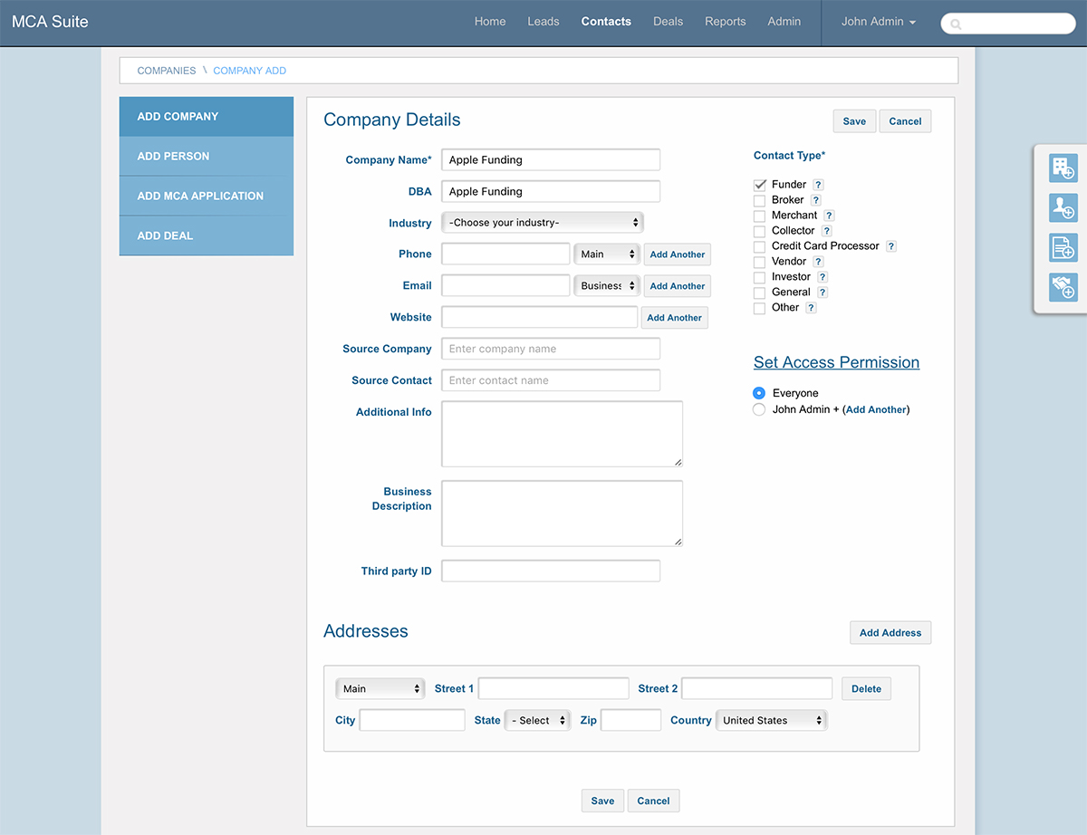Focus the Source Company field
This screenshot has width=1087, height=835.
[x=551, y=349]
